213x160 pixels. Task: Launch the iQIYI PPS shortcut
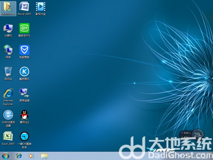point(24,30)
